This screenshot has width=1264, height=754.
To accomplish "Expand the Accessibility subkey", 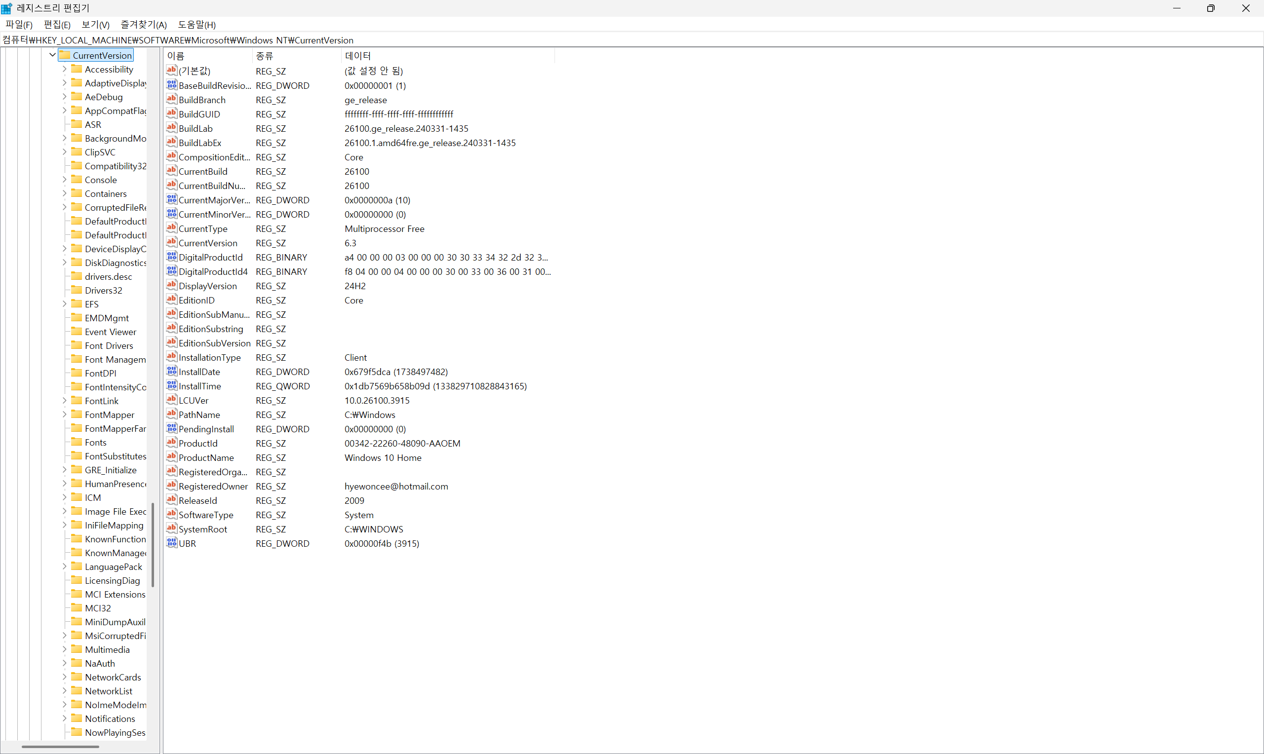I will (x=65, y=69).
